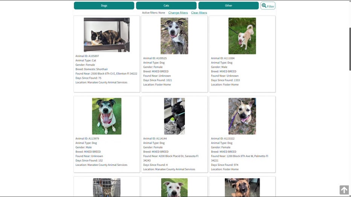Open caged cat photo in bottom row
This screenshot has height=197, width=351.
107,187
